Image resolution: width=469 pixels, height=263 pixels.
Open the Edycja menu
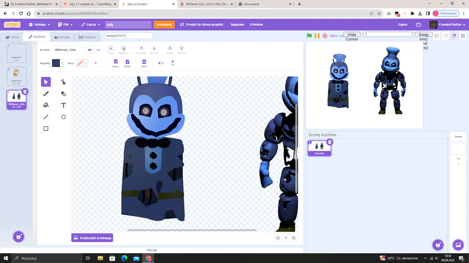click(90, 24)
